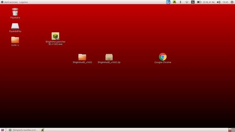
Task: Click the green block tray icon in top panel
Action: click(x=174, y=2)
